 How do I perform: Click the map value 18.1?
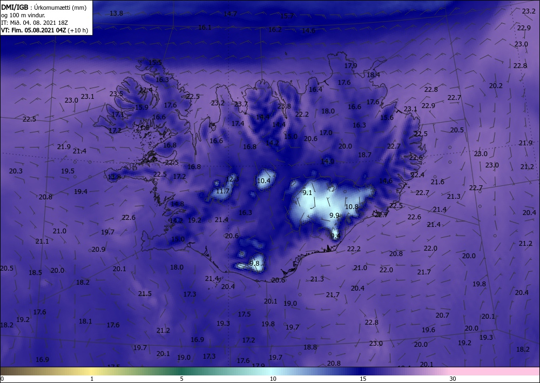tap(85, 321)
